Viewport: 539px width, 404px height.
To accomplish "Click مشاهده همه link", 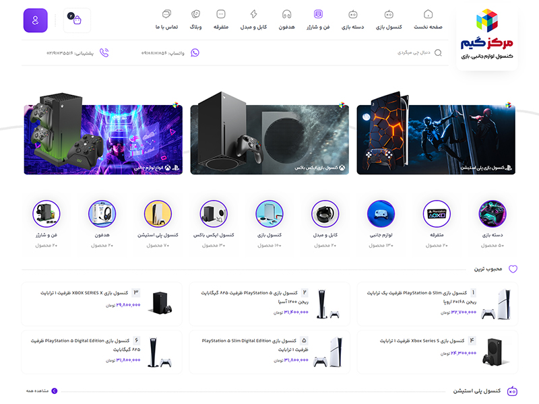I will click(x=38, y=391).
